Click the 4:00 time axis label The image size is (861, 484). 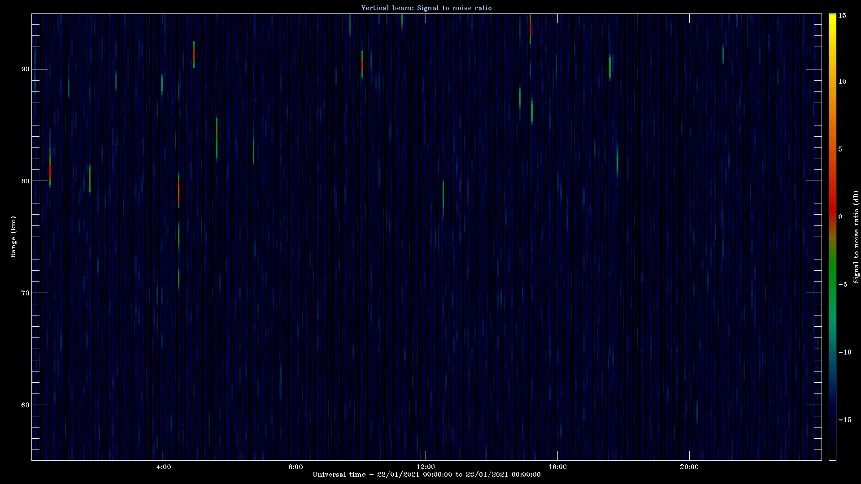163,467
